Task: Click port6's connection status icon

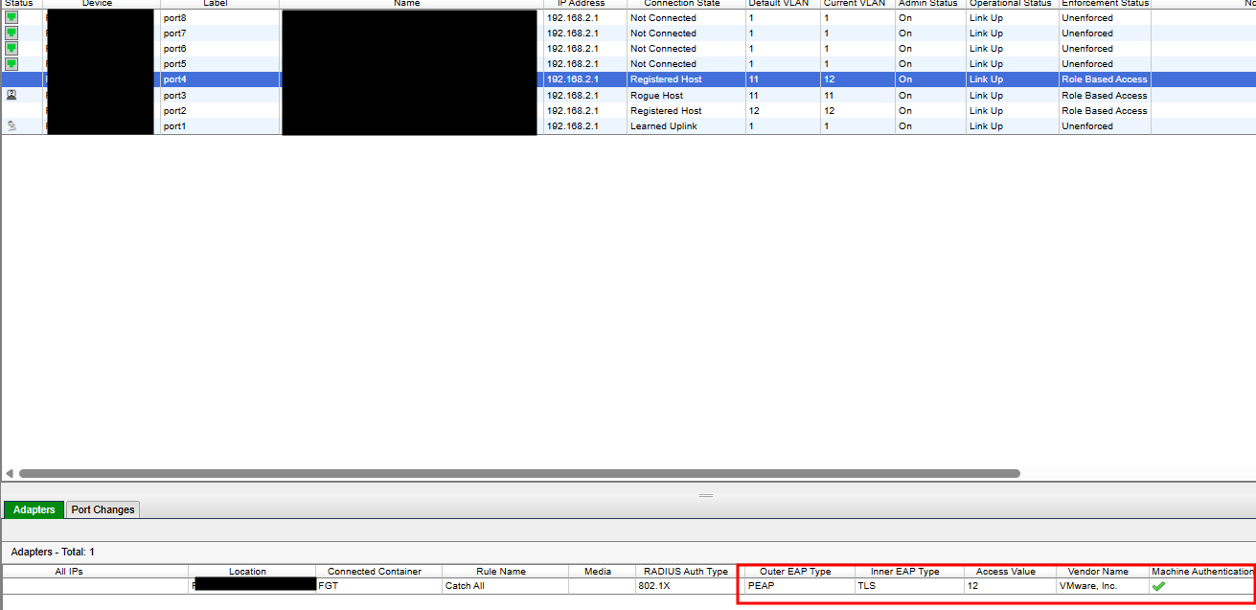Action: coord(10,48)
